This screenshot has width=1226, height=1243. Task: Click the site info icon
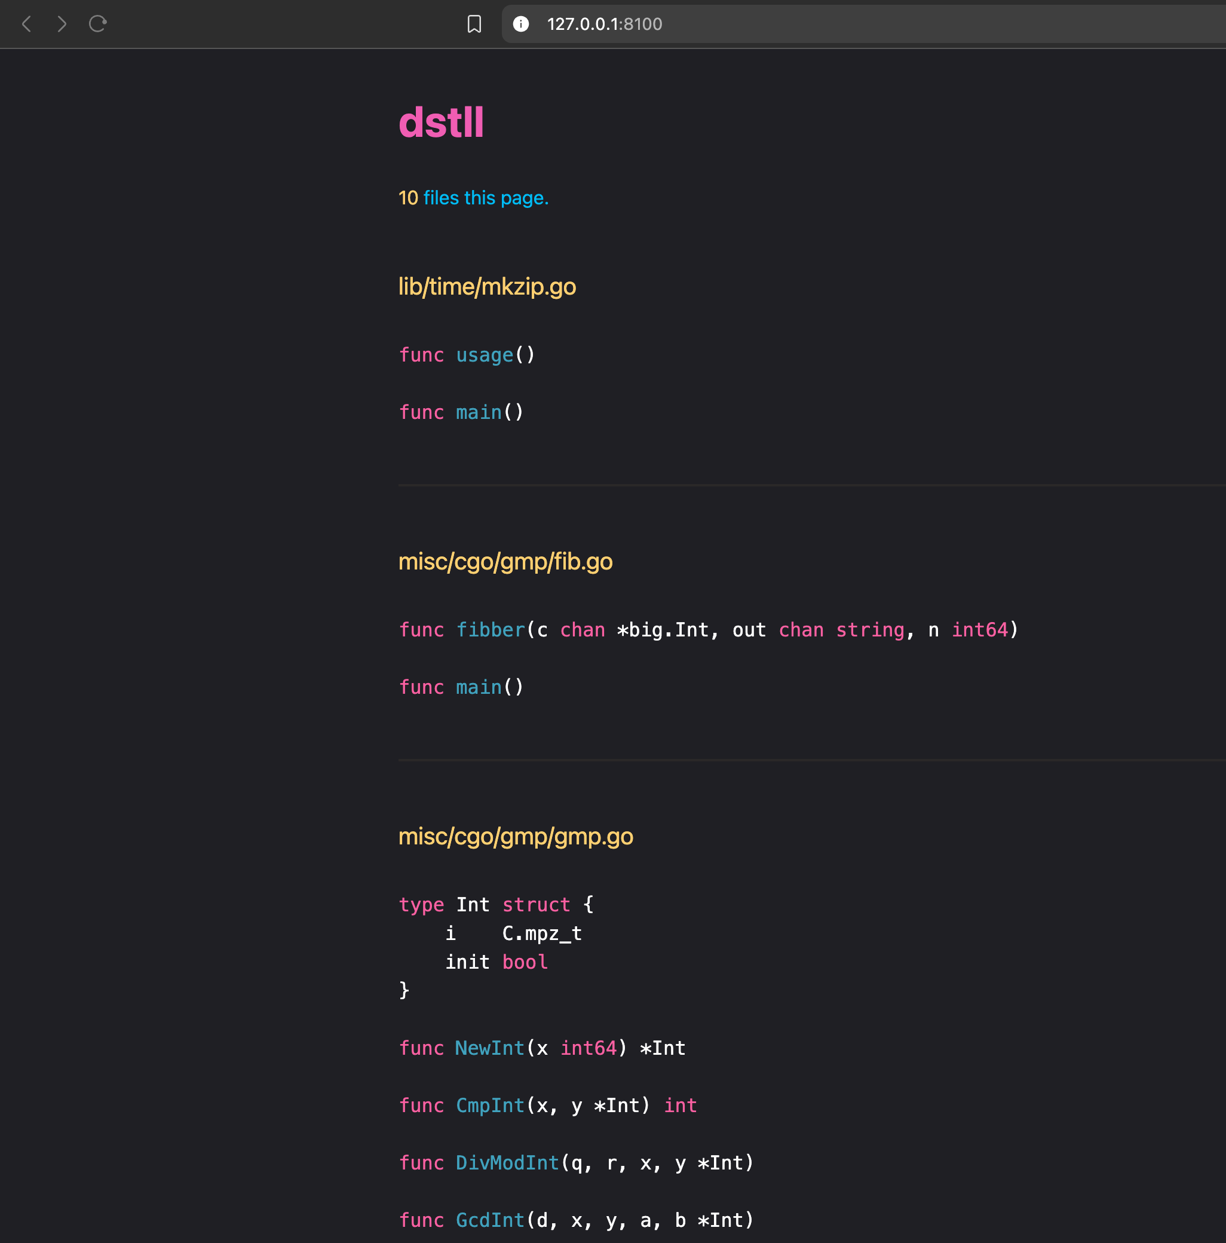520,25
